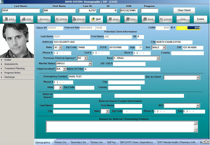The height and width of the screenshot is (145, 210).
Task: Click the City field with NORTH CHARLESTON
Action: [x=174, y=42]
